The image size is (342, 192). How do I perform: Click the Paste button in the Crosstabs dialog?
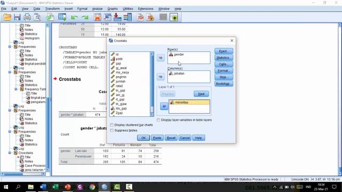tap(157, 138)
